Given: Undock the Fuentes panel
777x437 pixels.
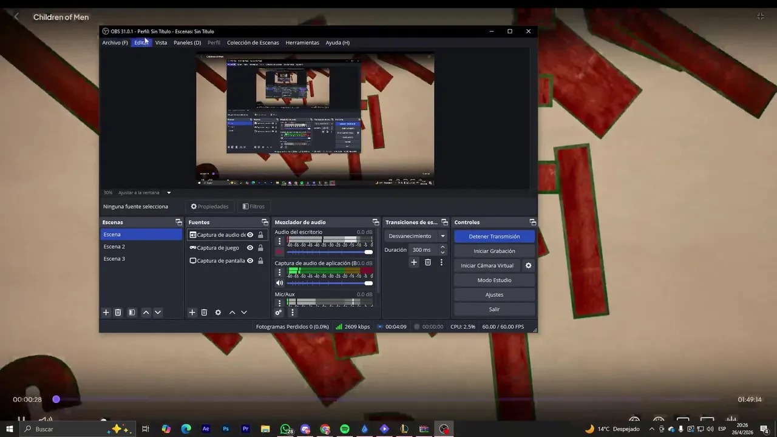Looking at the screenshot, I should tap(265, 222).
